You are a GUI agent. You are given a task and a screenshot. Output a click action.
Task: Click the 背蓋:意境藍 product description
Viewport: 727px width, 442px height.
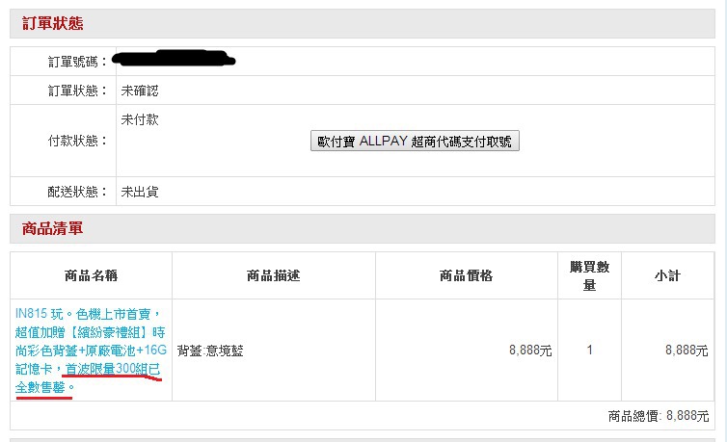[x=216, y=351]
